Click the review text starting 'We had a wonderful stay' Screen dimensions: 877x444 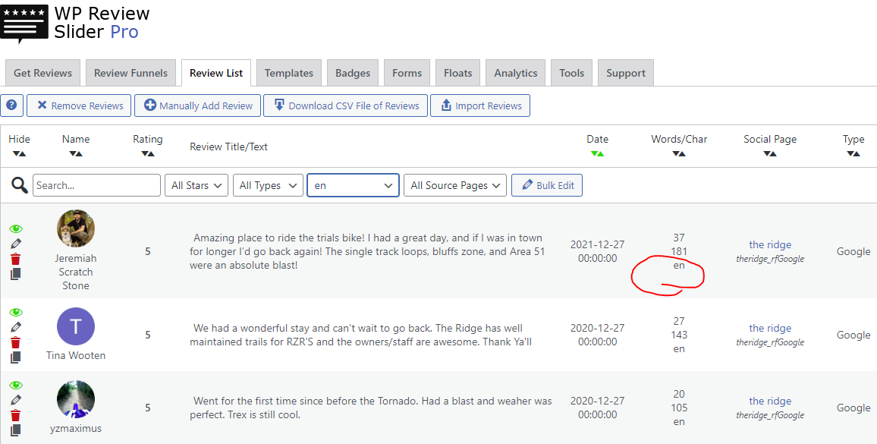tap(361, 335)
